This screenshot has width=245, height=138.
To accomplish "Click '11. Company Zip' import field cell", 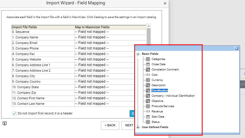I will [x=43, y=93].
